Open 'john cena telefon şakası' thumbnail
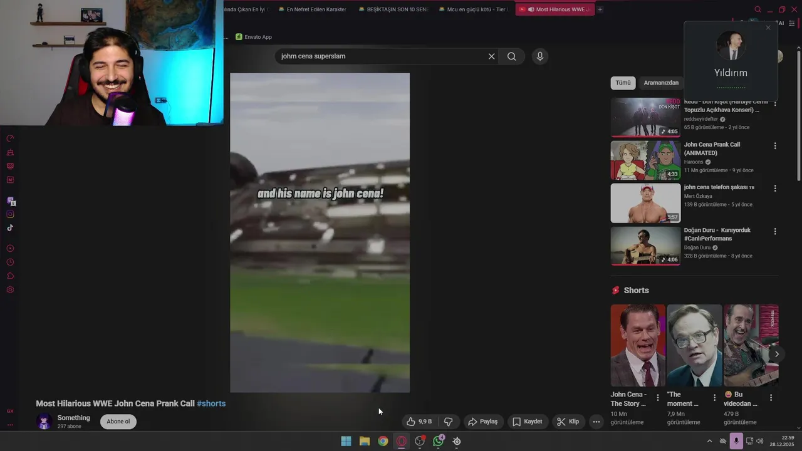The image size is (802, 451). coord(645,203)
